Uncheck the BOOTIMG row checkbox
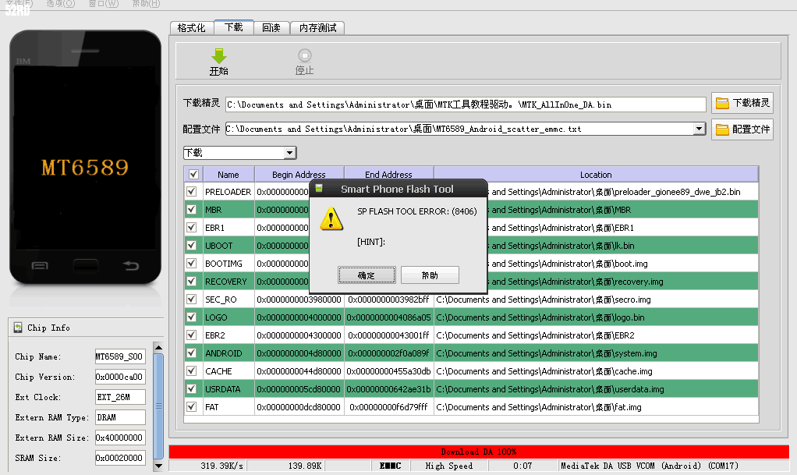Screen dimensions: 797x475 (192, 264)
